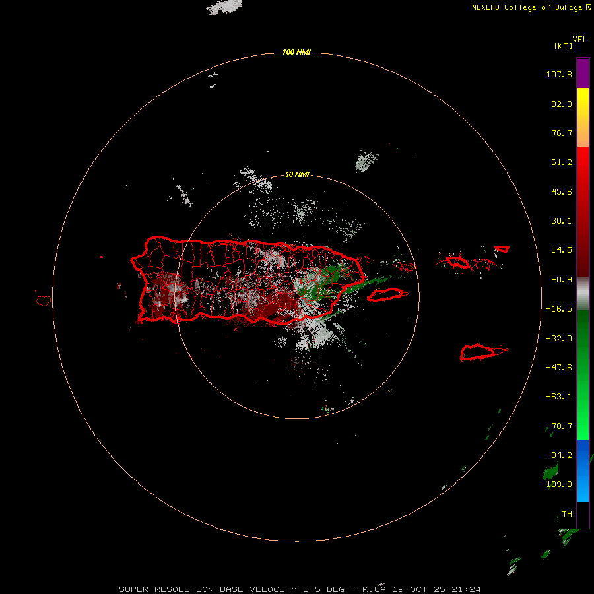The height and width of the screenshot is (594, 594).
Task: Click the -16.5 scale value
Action: tap(559, 309)
